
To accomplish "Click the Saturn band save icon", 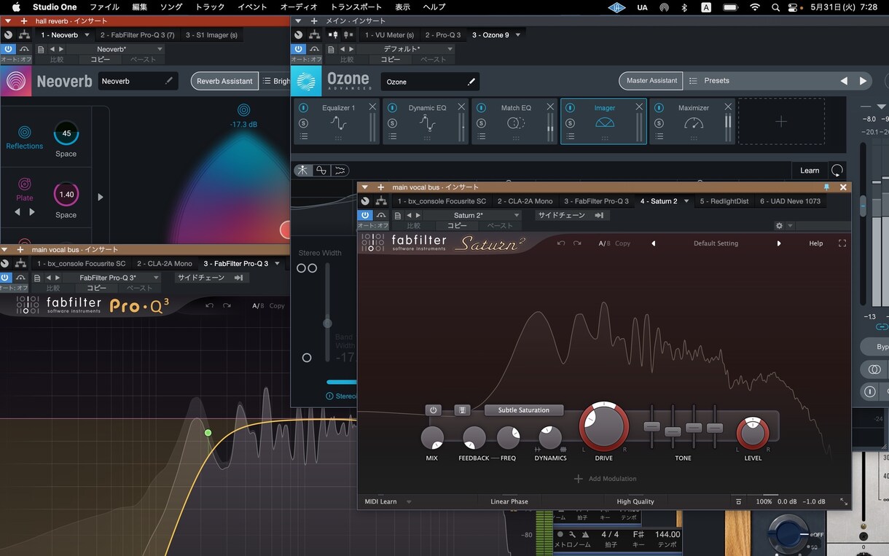I will [x=462, y=410].
